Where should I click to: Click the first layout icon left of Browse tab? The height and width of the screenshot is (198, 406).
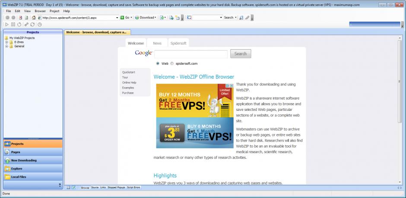coord(69,187)
